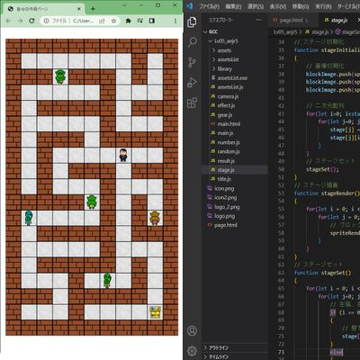The height and width of the screenshot is (360, 360).
Task: Open logo.png in the explorer
Action: (224, 216)
